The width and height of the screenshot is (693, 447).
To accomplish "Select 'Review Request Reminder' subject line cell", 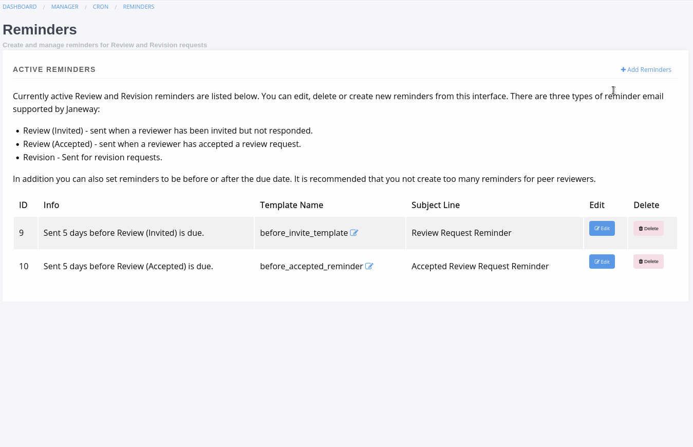I will [x=461, y=233].
